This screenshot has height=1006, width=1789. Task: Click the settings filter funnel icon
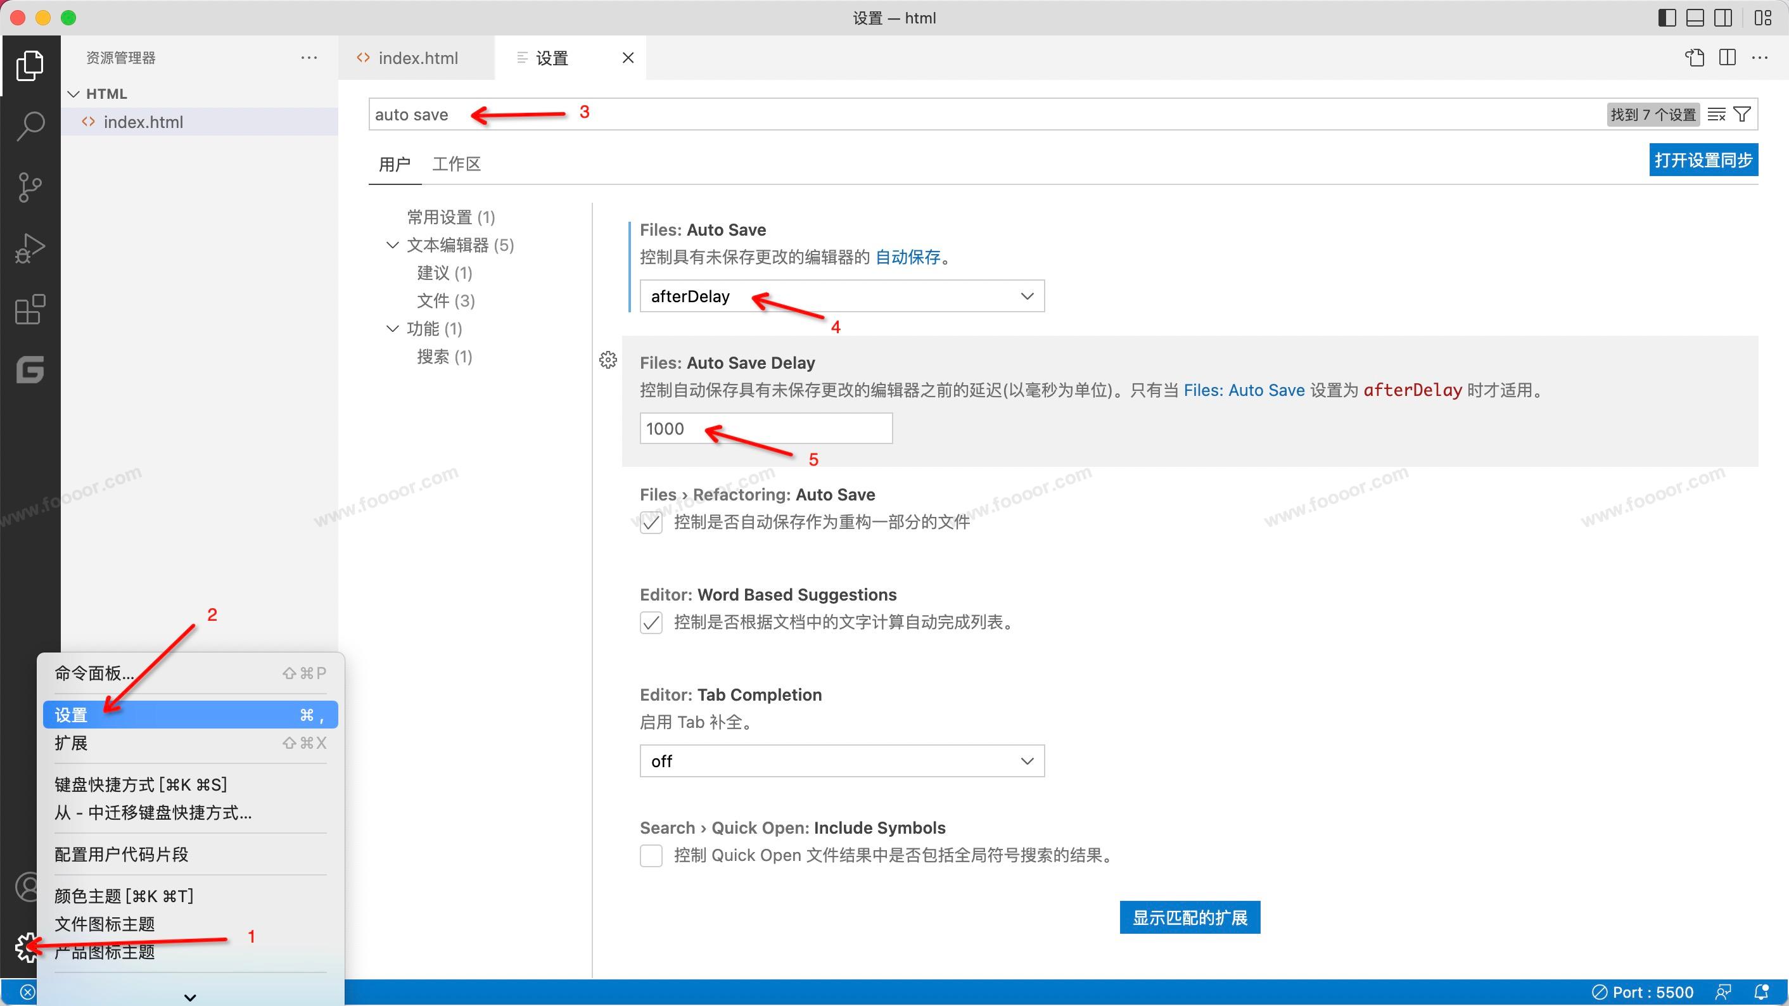pyautogui.click(x=1741, y=115)
